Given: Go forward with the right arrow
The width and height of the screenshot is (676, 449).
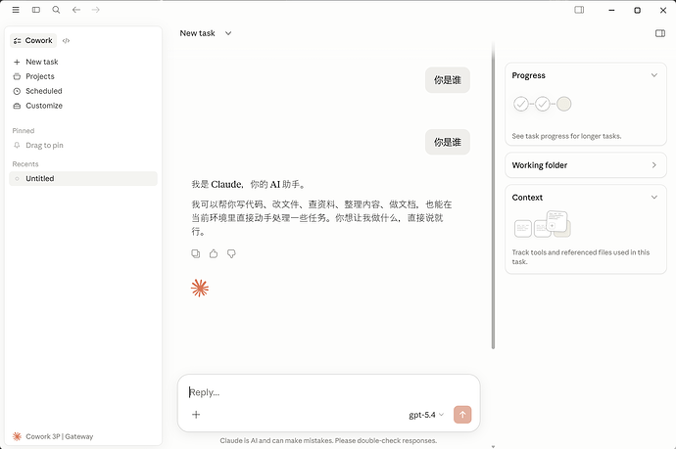Looking at the screenshot, I should click(96, 10).
